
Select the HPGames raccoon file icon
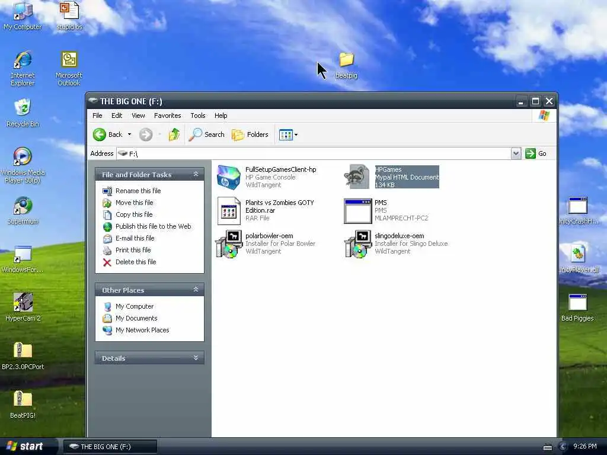point(357,177)
